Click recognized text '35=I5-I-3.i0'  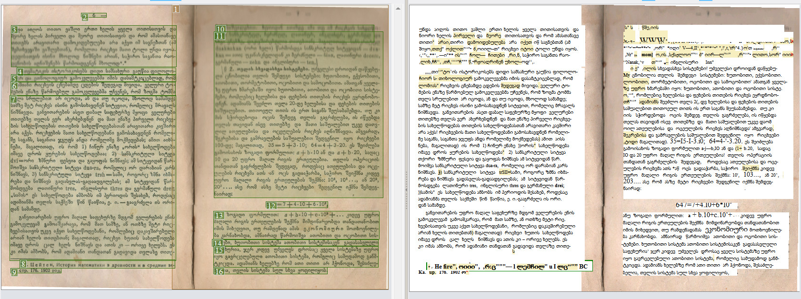(x=687, y=141)
